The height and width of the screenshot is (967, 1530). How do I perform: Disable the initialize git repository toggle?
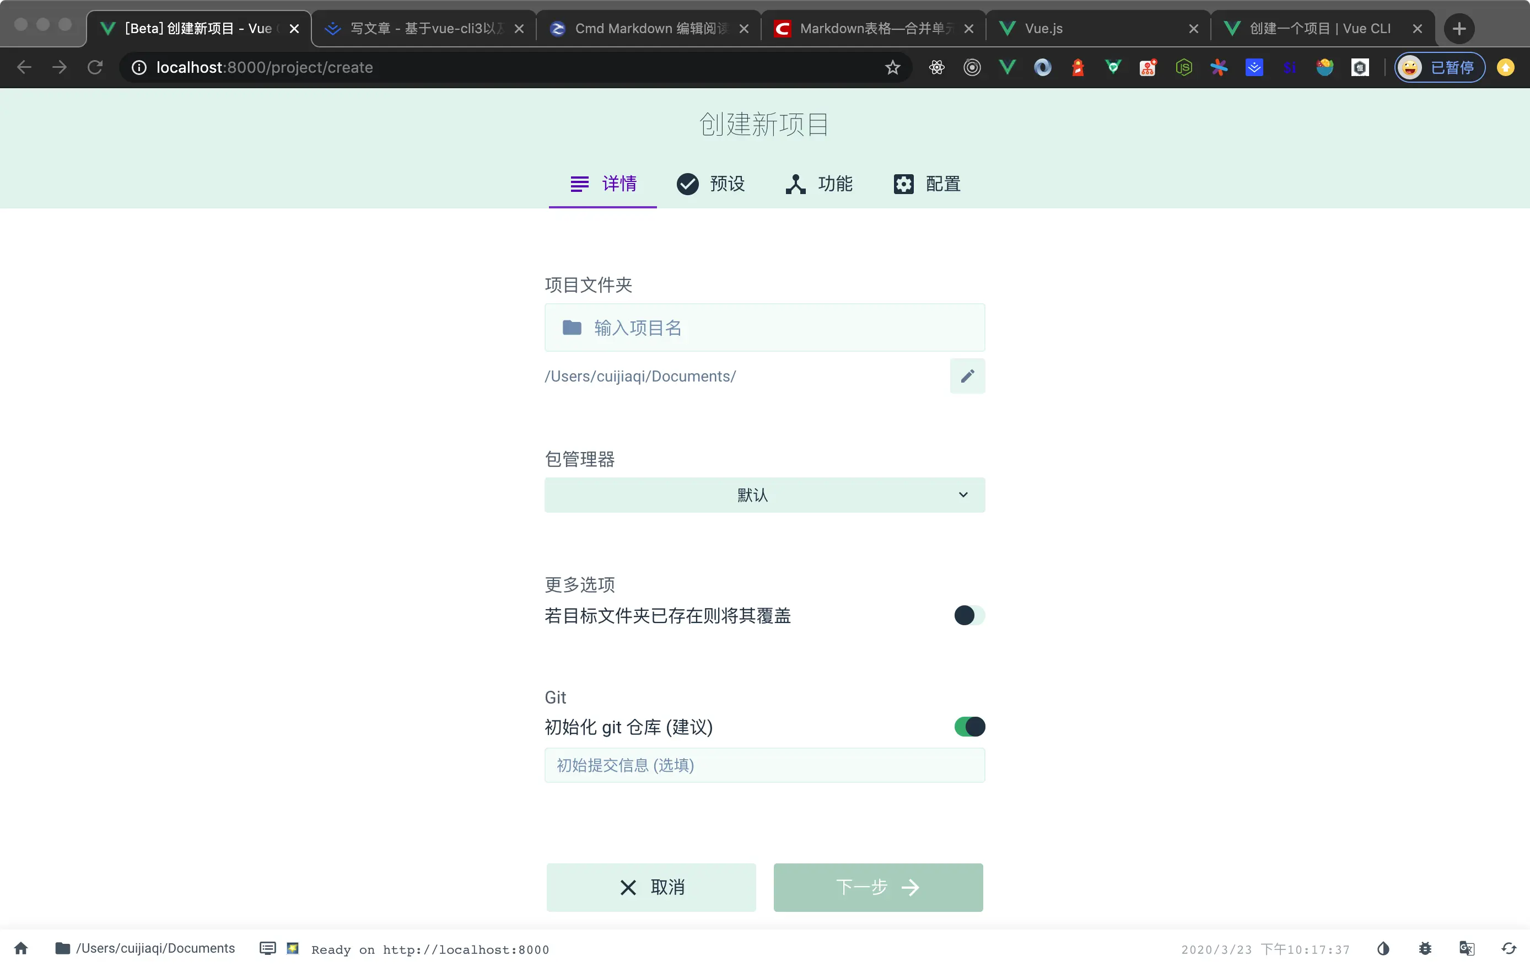(968, 727)
